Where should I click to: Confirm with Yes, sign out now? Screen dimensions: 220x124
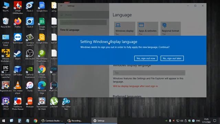point(146,58)
